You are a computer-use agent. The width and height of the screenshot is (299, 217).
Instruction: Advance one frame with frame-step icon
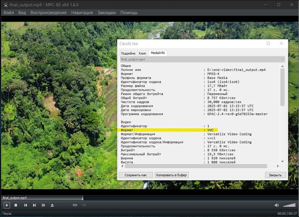coord(43,205)
